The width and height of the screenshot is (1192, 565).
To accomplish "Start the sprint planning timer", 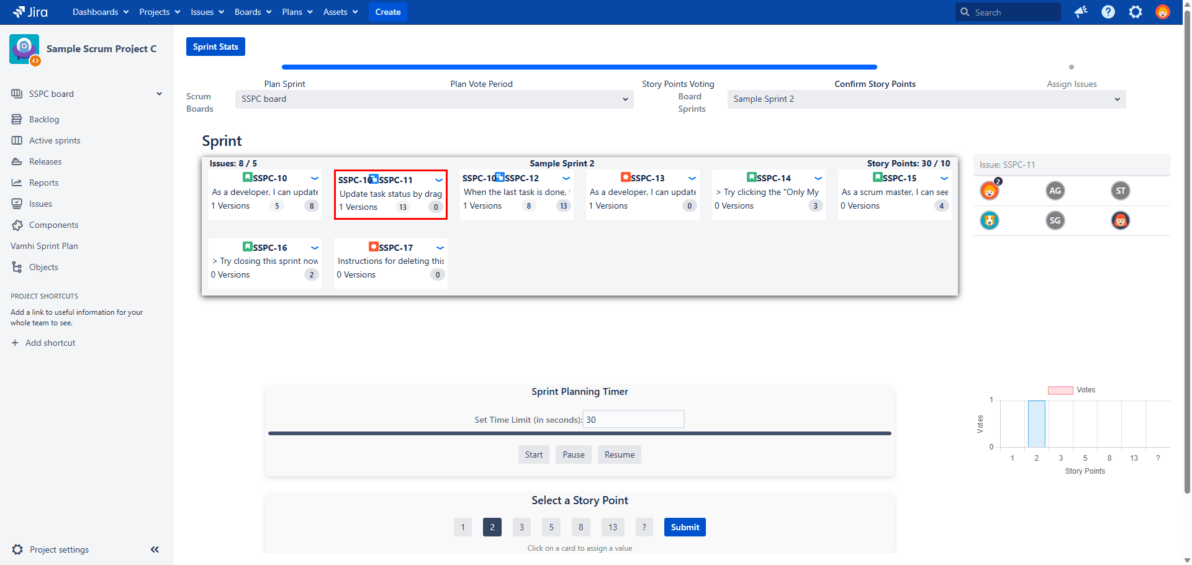I will [x=533, y=454].
